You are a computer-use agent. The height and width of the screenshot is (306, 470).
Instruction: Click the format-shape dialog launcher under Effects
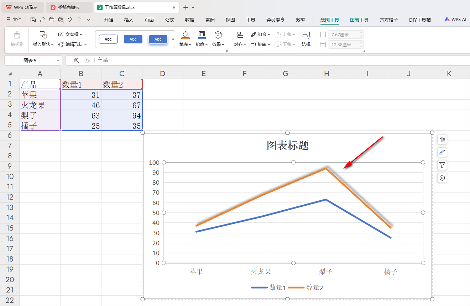click(x=226, y=51)
